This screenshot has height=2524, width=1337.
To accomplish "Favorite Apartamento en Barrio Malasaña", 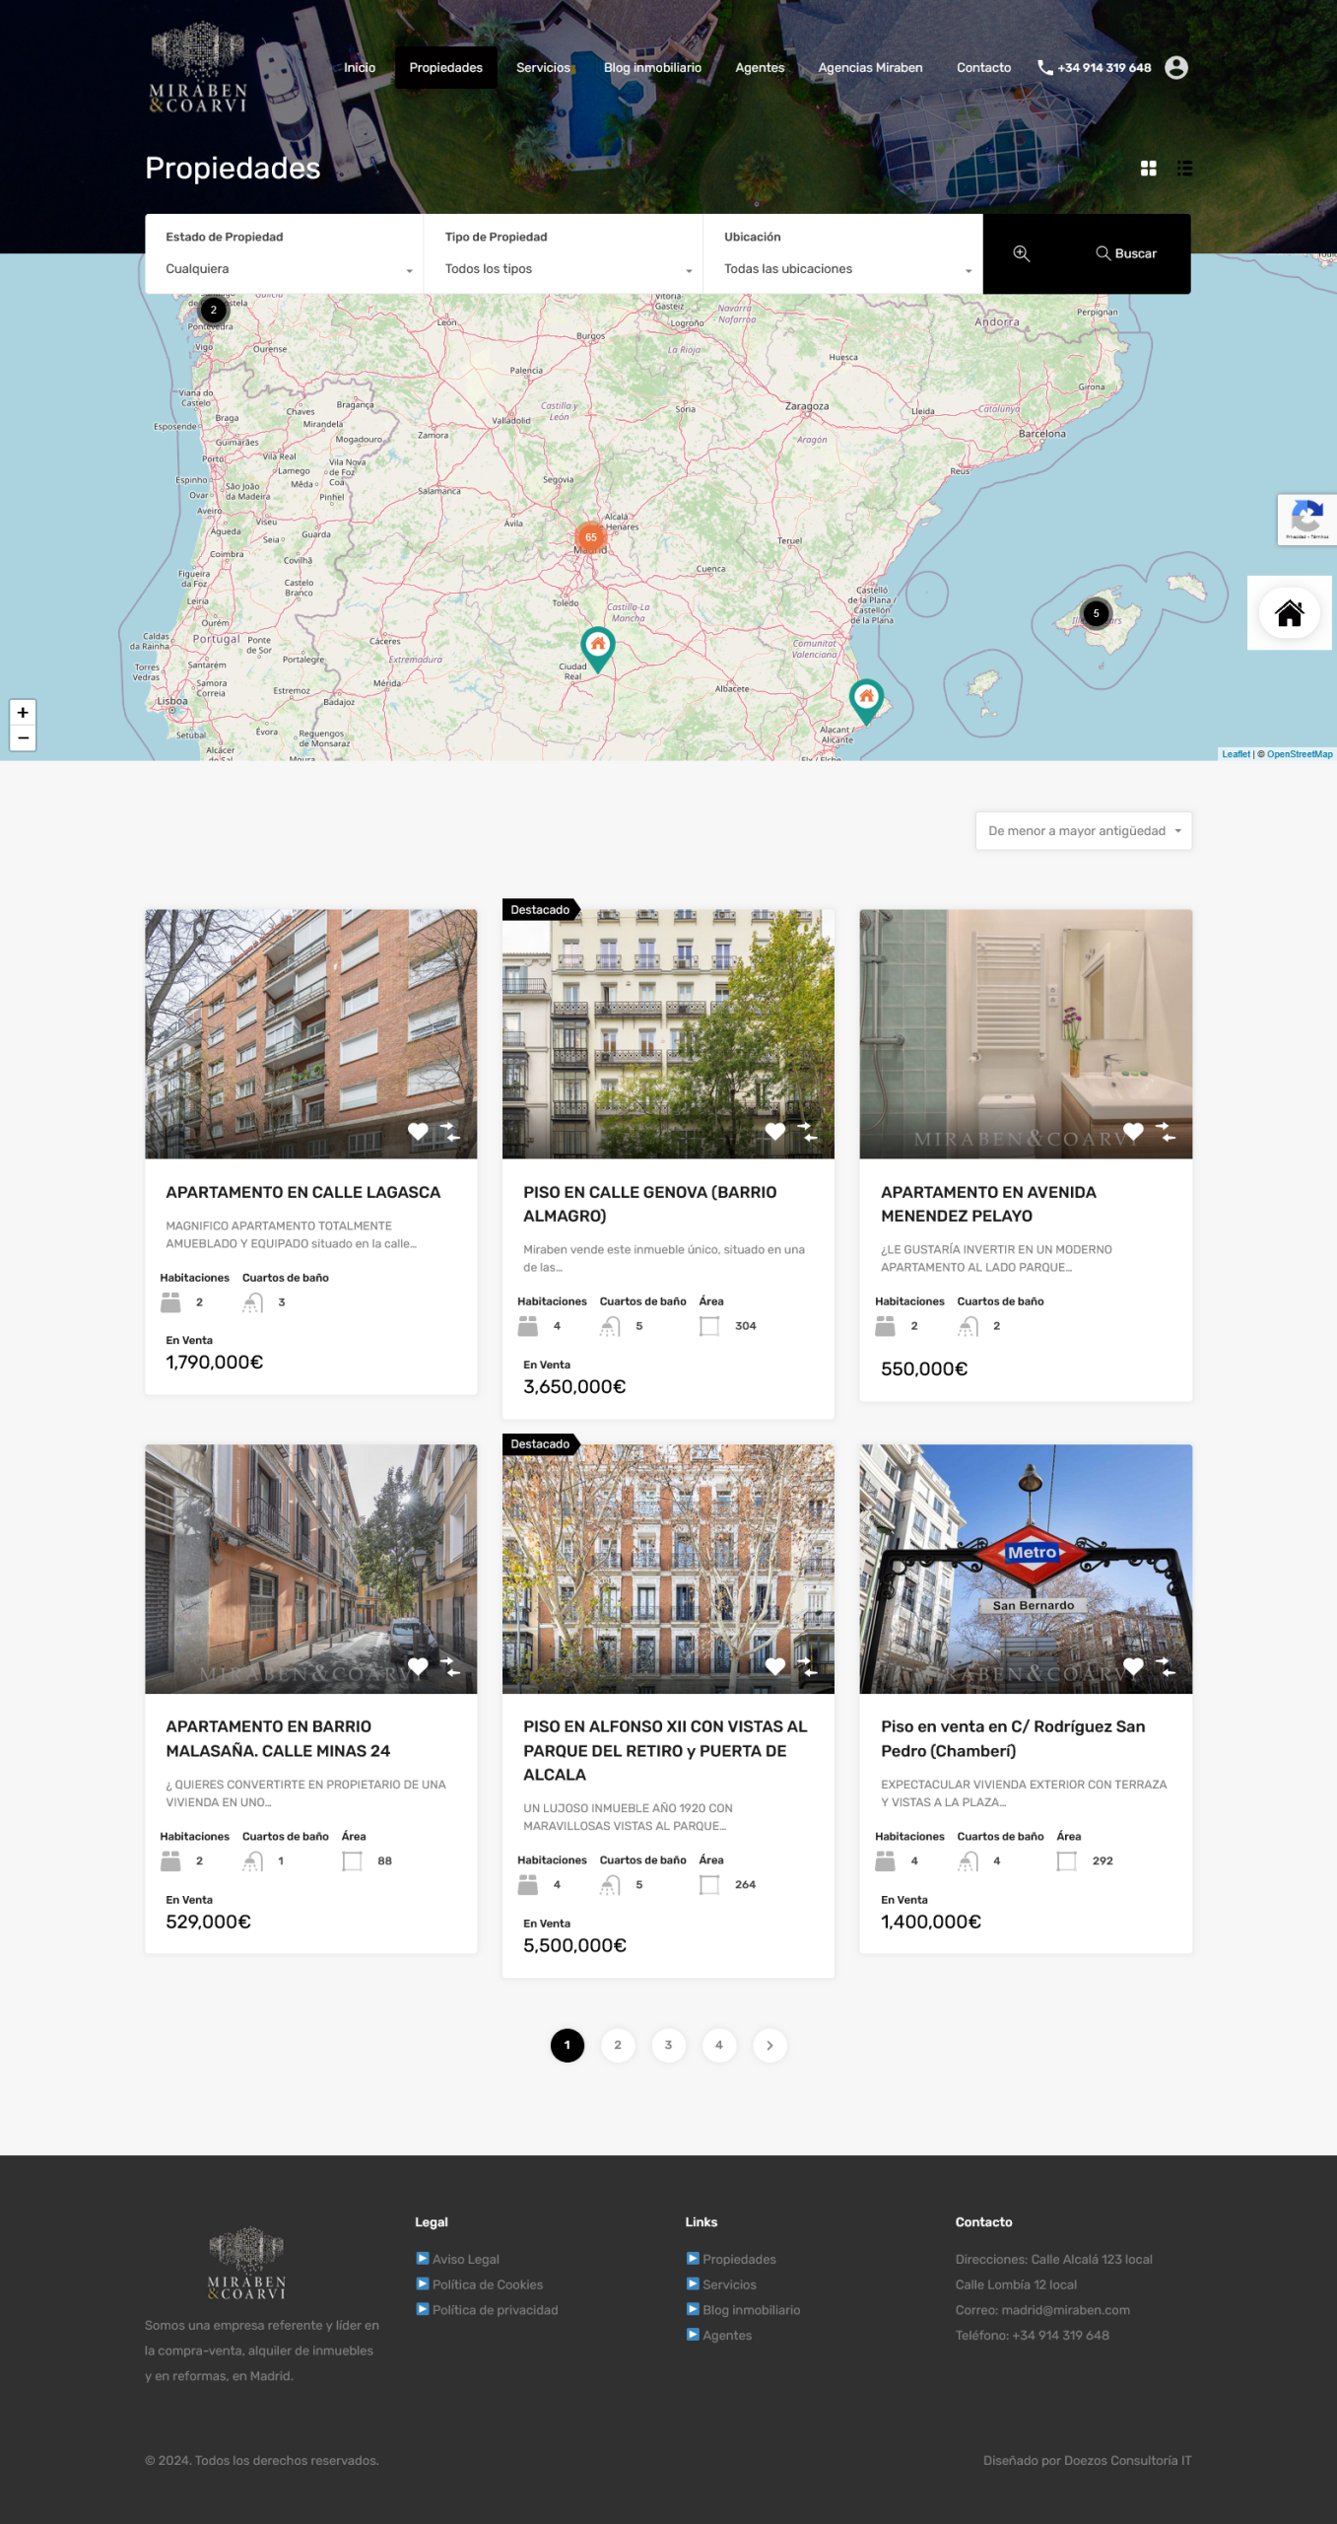I will (418, 1667).
